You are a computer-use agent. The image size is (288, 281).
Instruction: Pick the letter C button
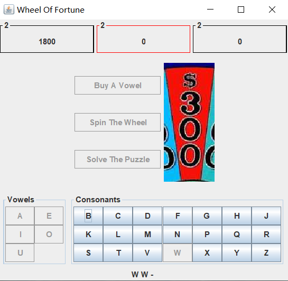(x=118, y=216)
